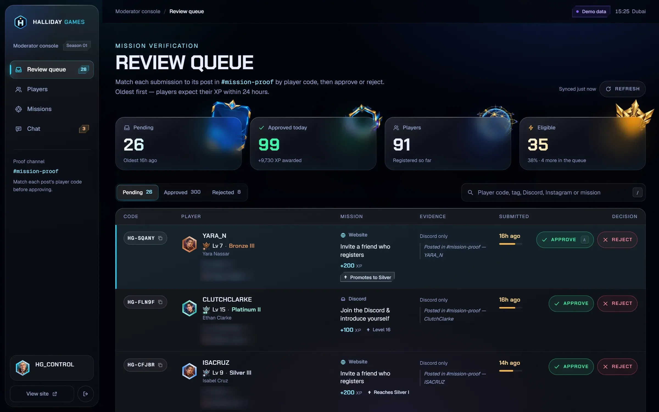Approve ISACRUZ's submission
This screenshot has height=412, width=659.
pos(571,367)
